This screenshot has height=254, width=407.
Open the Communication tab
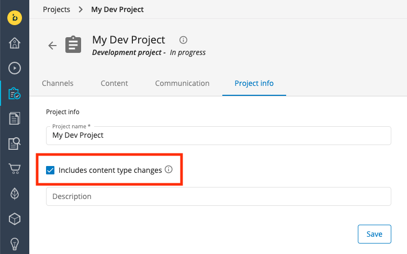(x=182, y=83)
